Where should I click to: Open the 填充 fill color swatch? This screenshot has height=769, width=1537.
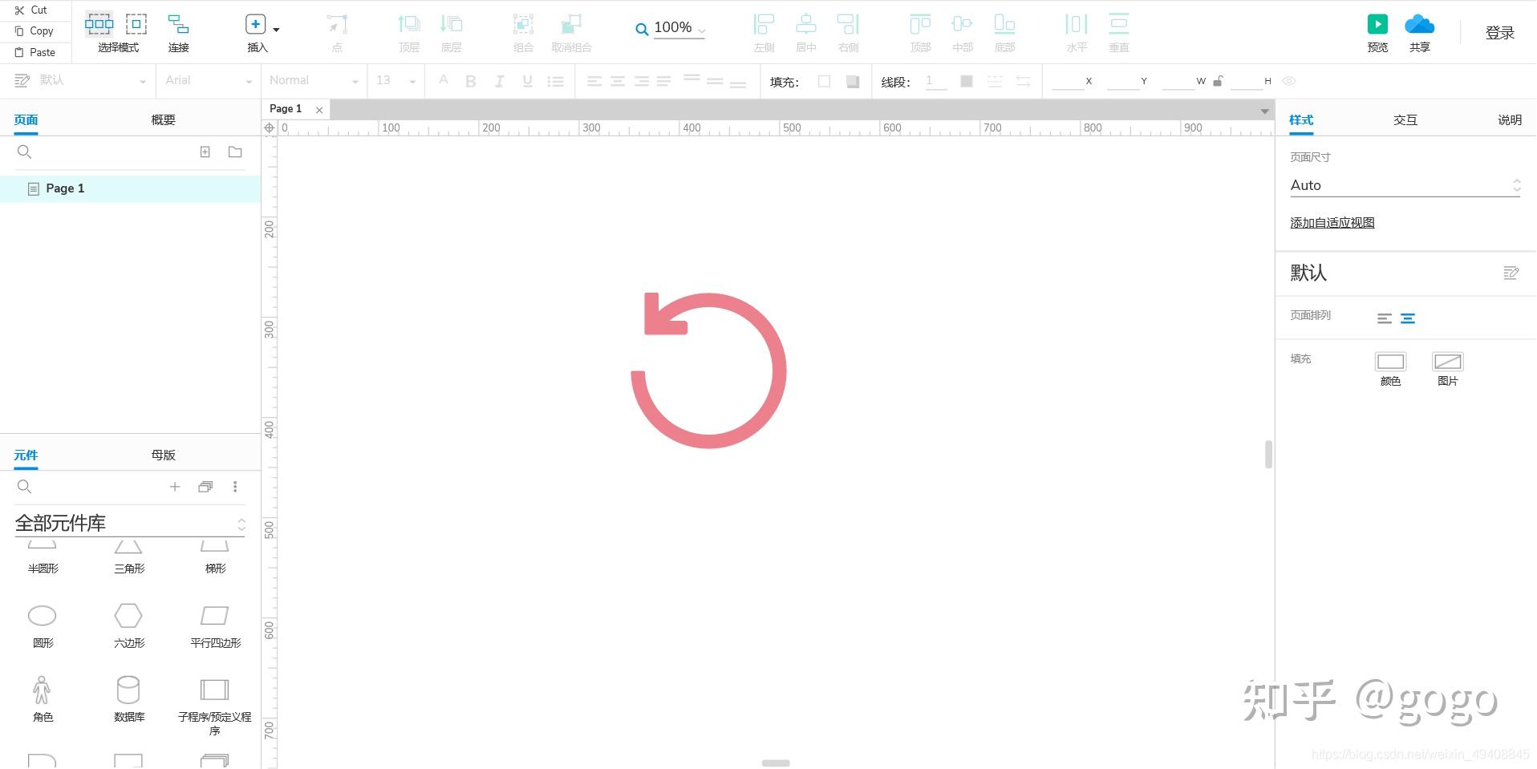pyautogui.click(x=824, y=81)
